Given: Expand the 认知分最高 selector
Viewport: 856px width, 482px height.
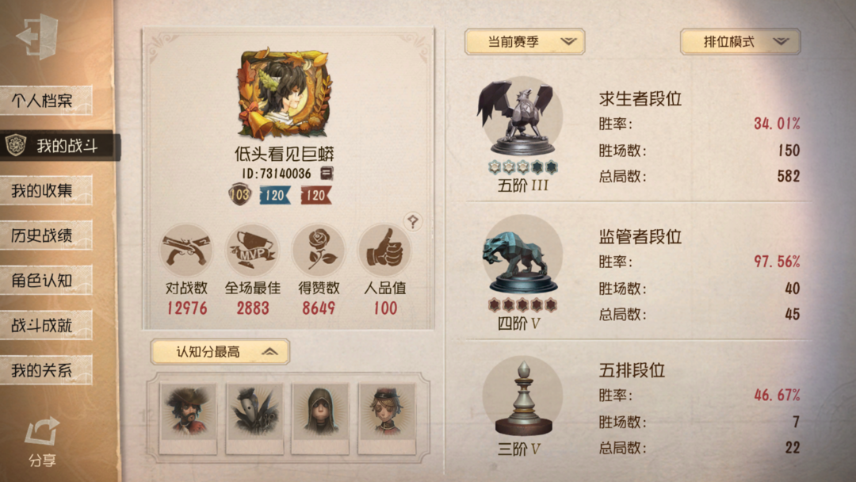Looking at the screenshot, I should (220, 352).
